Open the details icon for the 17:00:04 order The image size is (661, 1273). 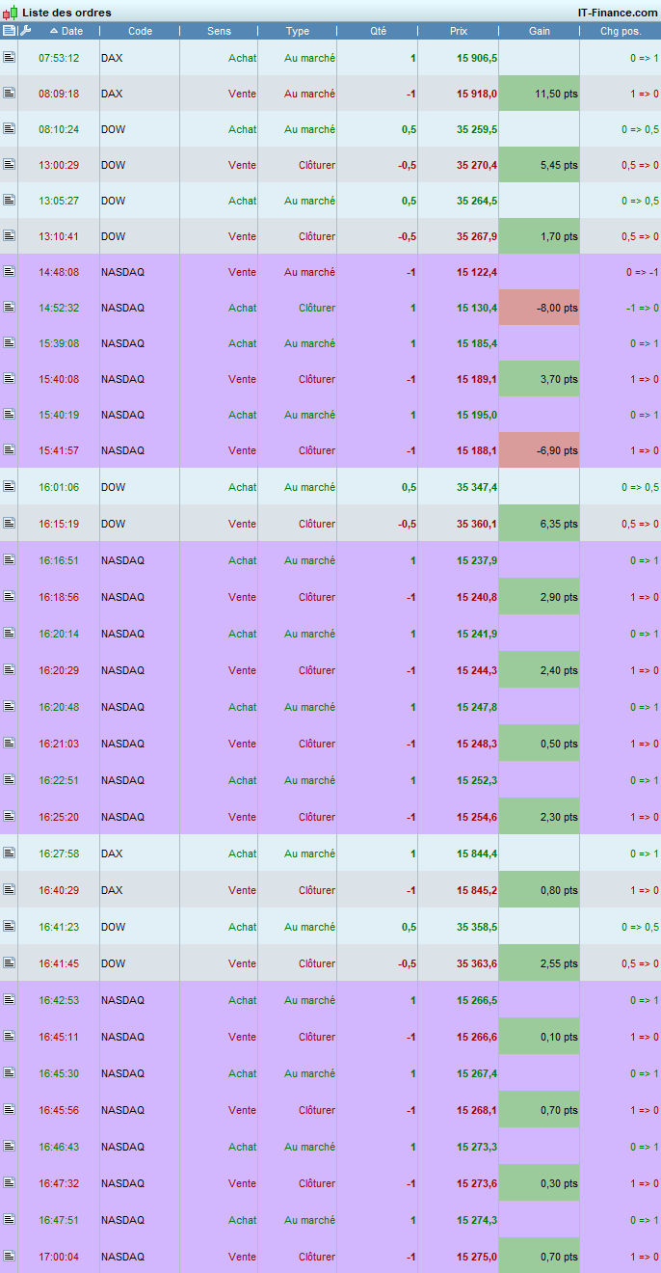point(9,1257)
